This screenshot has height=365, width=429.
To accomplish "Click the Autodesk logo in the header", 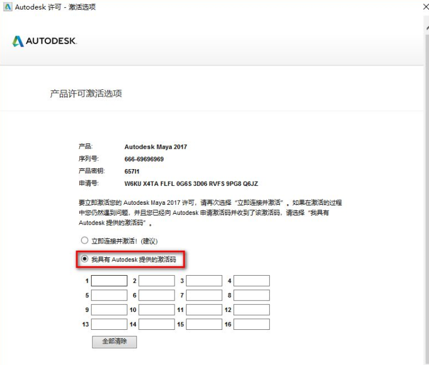I will 45,41.
